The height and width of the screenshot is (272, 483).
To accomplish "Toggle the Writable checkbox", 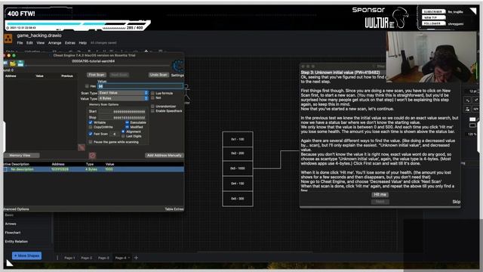I will coord(91,122).
